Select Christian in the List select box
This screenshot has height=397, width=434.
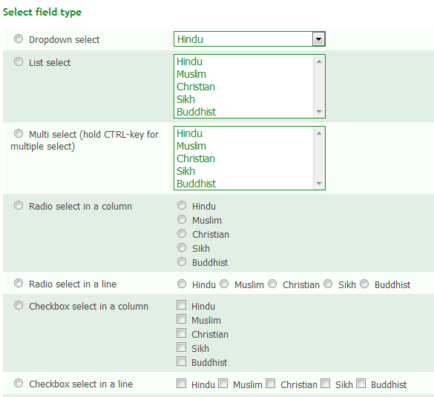pyautogui.click(x=245, y=87)
